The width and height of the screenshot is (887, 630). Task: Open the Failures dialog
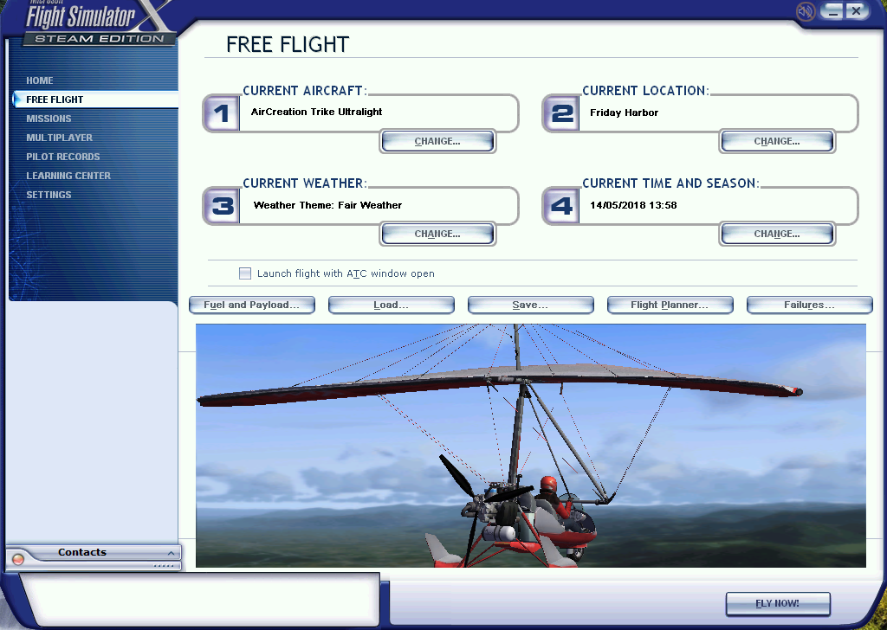coord(810,305)
